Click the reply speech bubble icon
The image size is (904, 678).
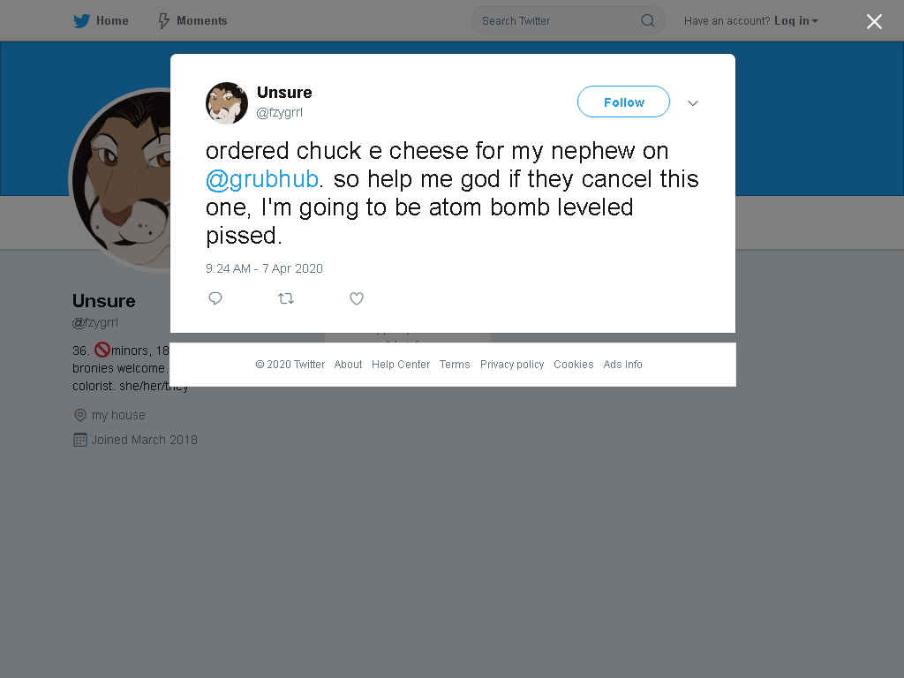(x=215, y=298)
